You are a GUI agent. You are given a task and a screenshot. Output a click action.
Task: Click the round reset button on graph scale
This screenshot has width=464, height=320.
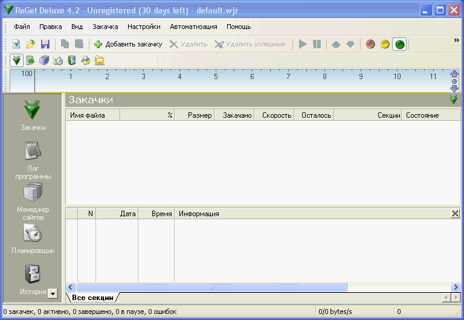point(454,82)
